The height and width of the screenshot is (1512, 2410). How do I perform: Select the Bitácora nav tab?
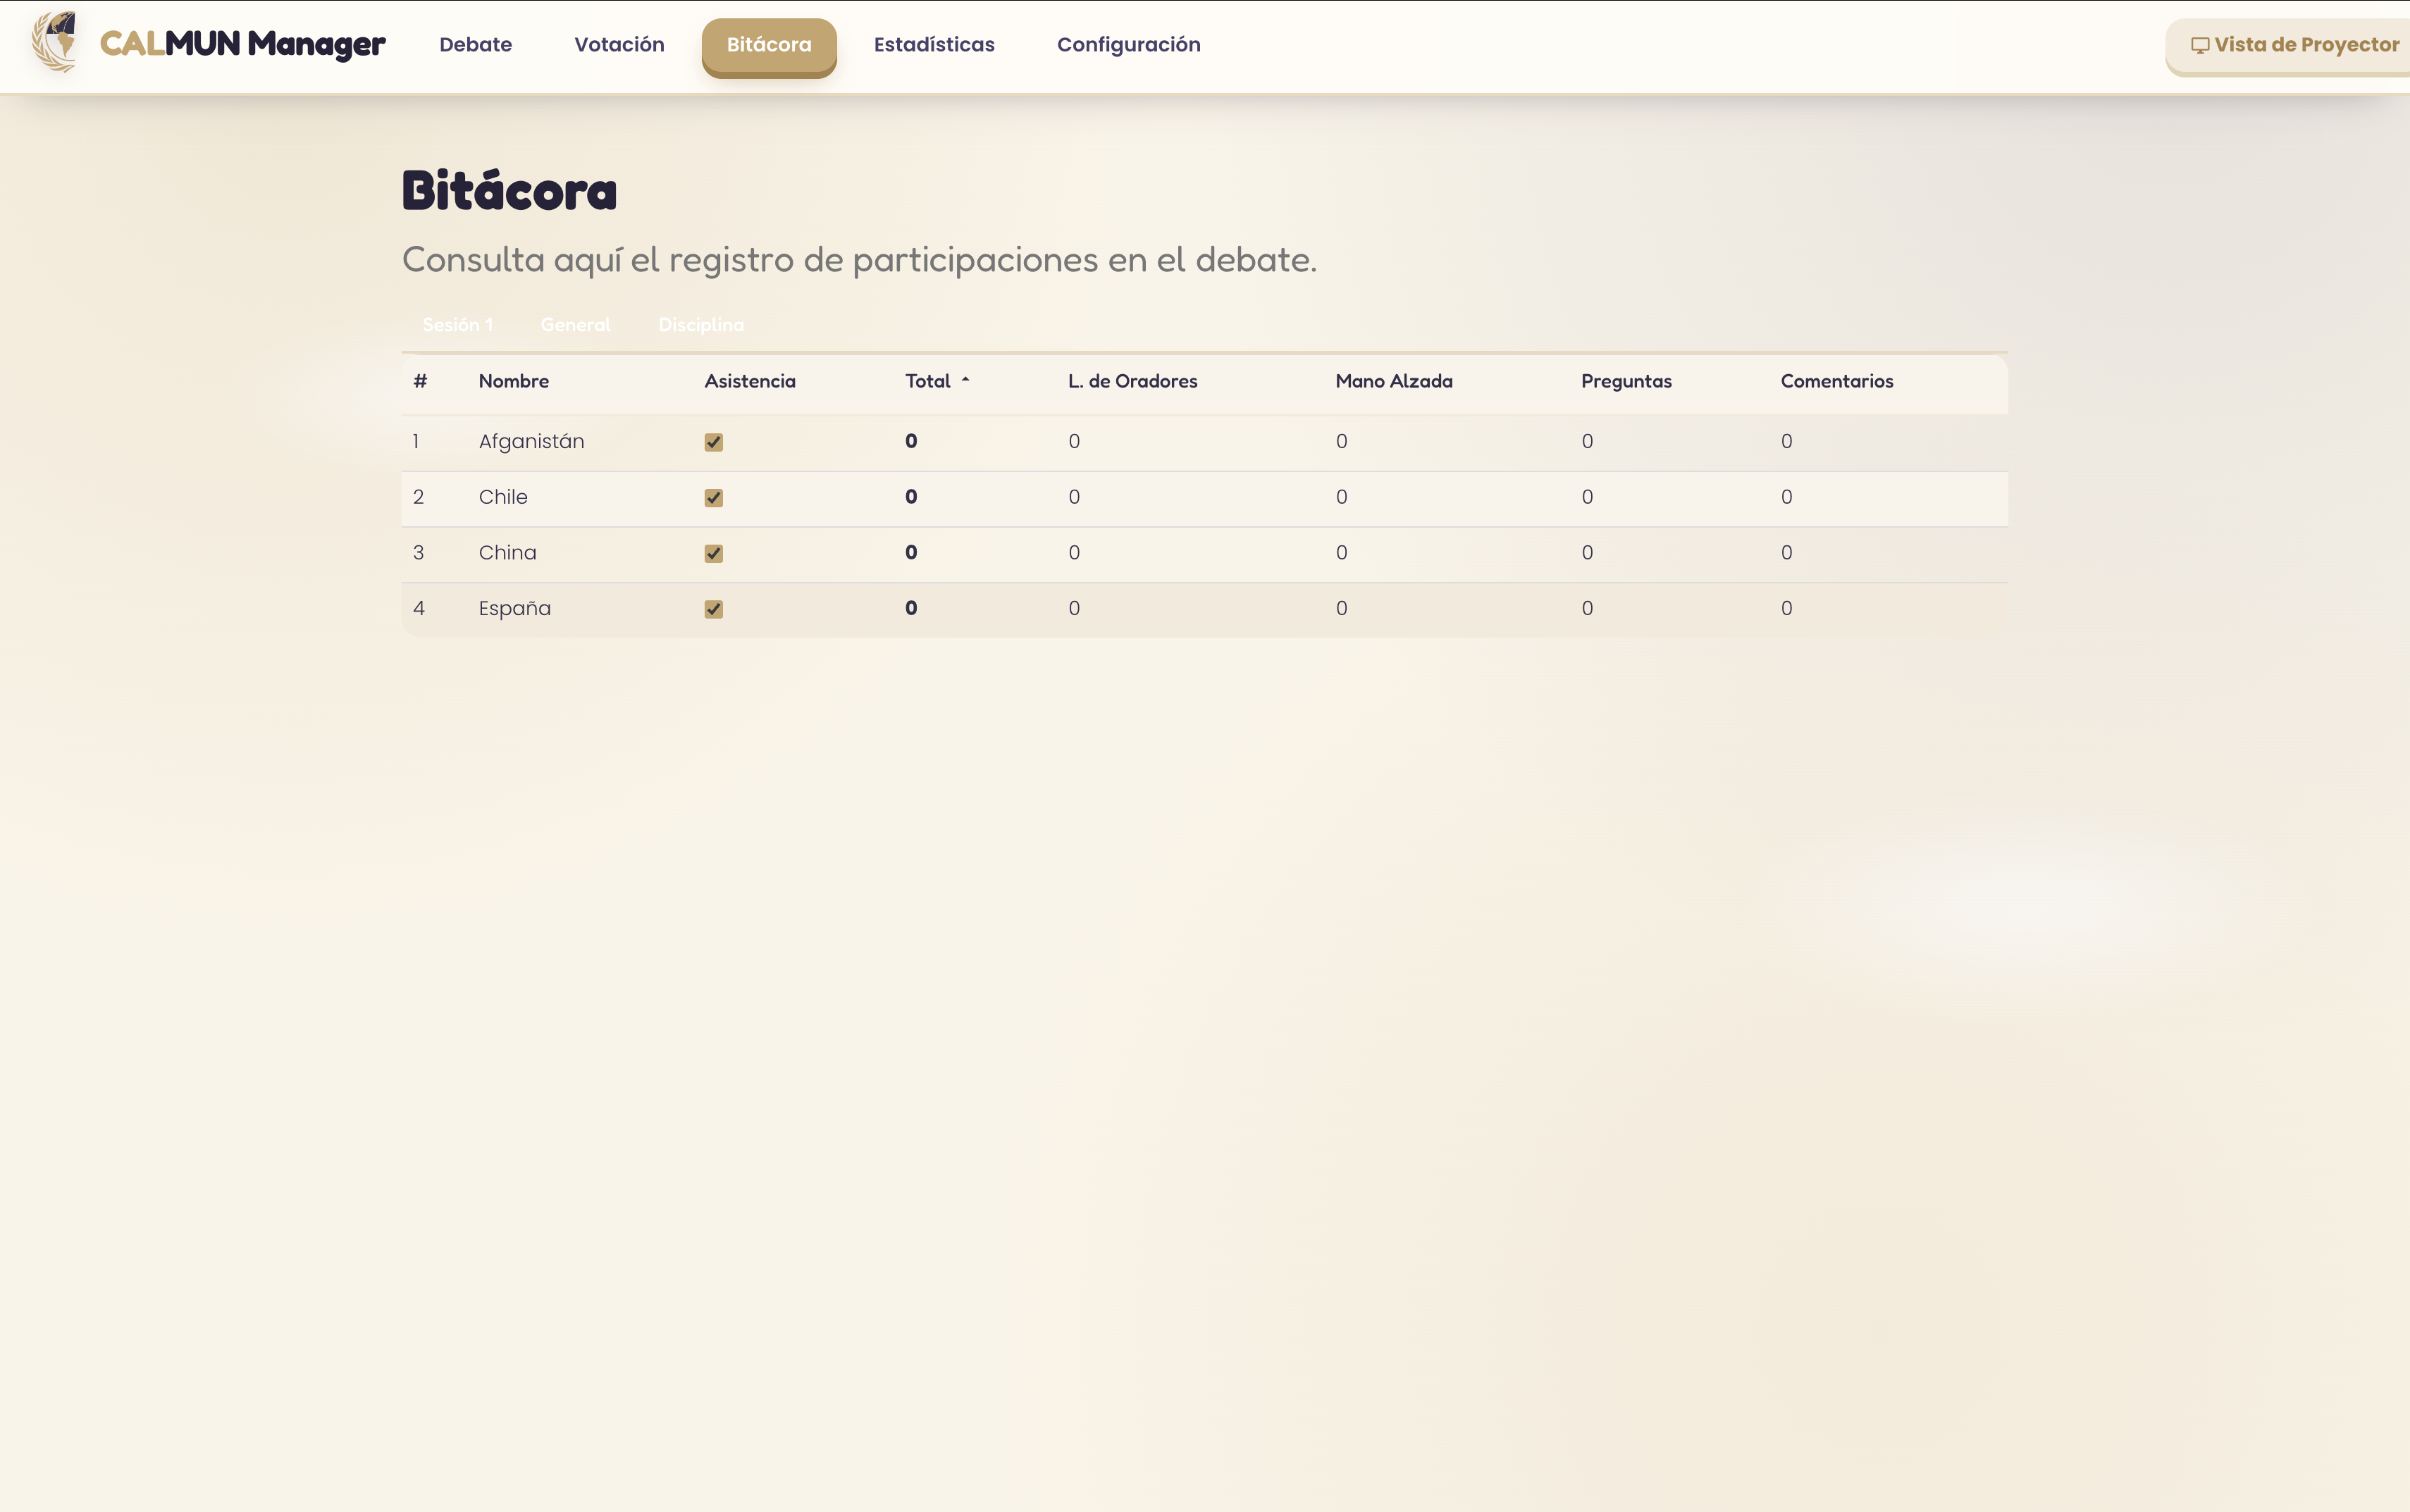(x=769, y=46)
